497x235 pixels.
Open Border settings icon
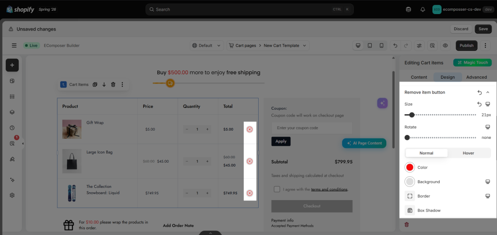click(x=410, y=196)
